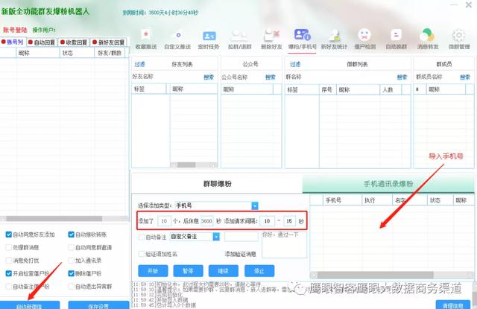The image size is (477, 309).
Task: Click 过滤 in 好友列表 panel
Action: (140, 64)
